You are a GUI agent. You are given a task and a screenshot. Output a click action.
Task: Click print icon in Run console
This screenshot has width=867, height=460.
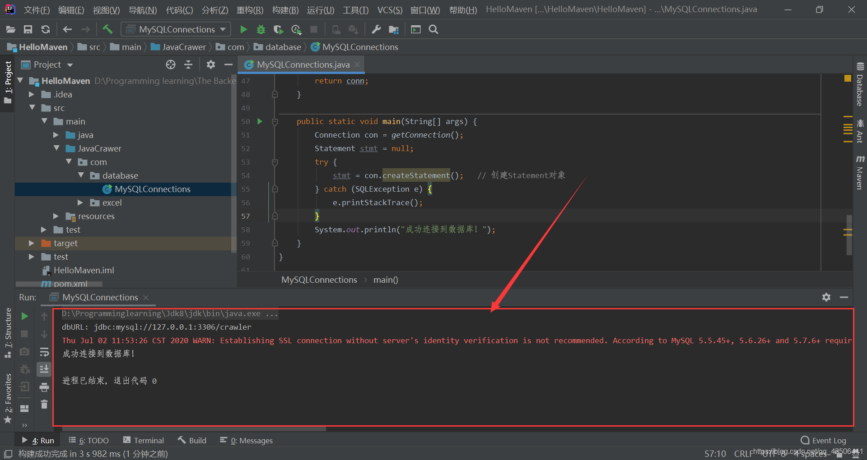(44, 387)
